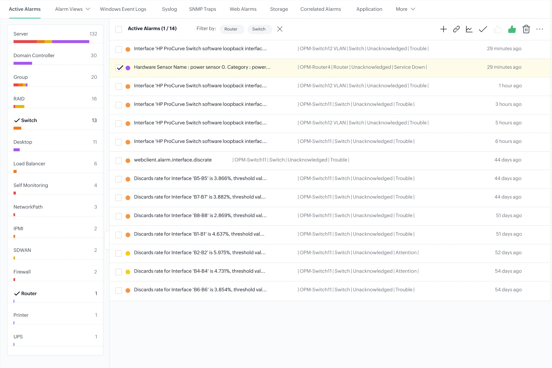
Task: Expand the More dropdown menu
Action: pyautogui.click(x=405, y=9)
